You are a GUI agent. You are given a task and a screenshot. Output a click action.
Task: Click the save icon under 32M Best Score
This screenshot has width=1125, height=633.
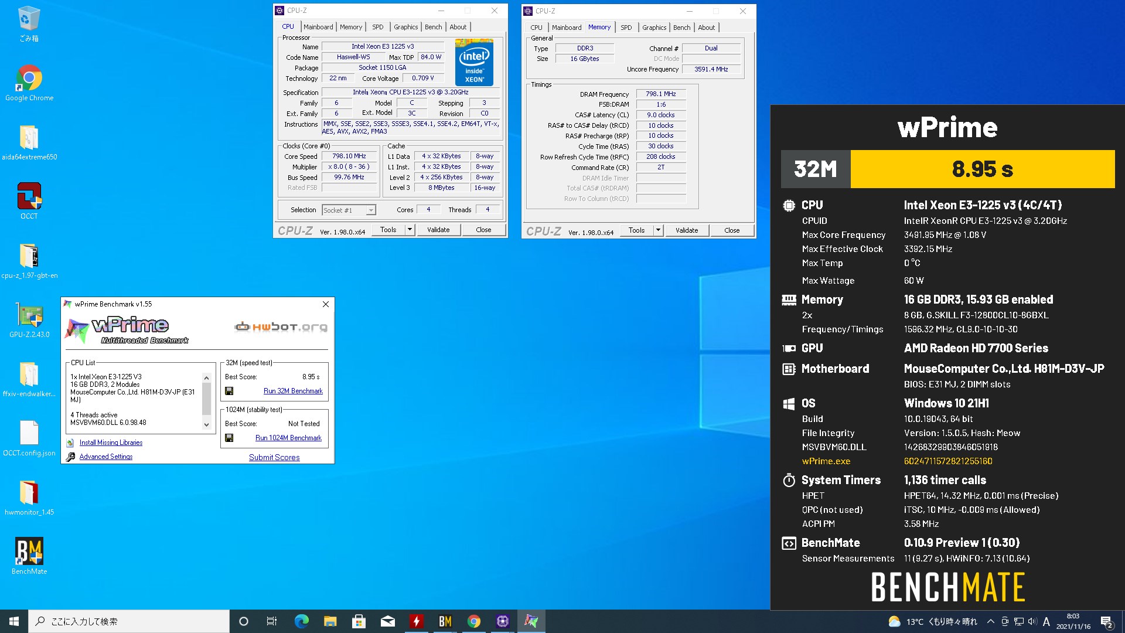click(x=229, y=391)
